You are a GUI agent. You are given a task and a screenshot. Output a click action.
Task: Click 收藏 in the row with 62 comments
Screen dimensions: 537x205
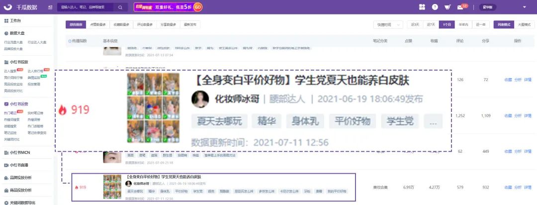coord(508,151)
